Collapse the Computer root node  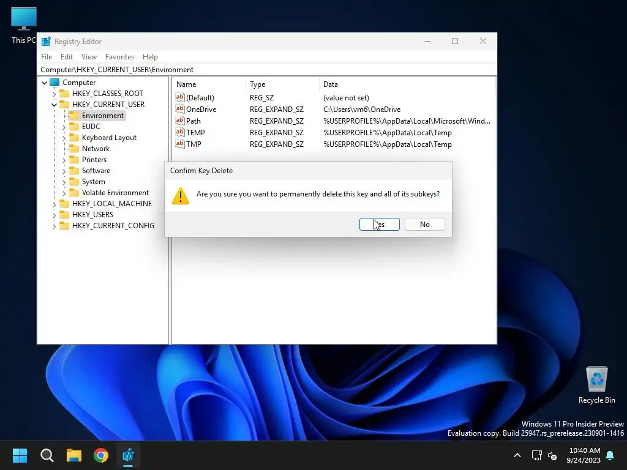tap(44, 83)
